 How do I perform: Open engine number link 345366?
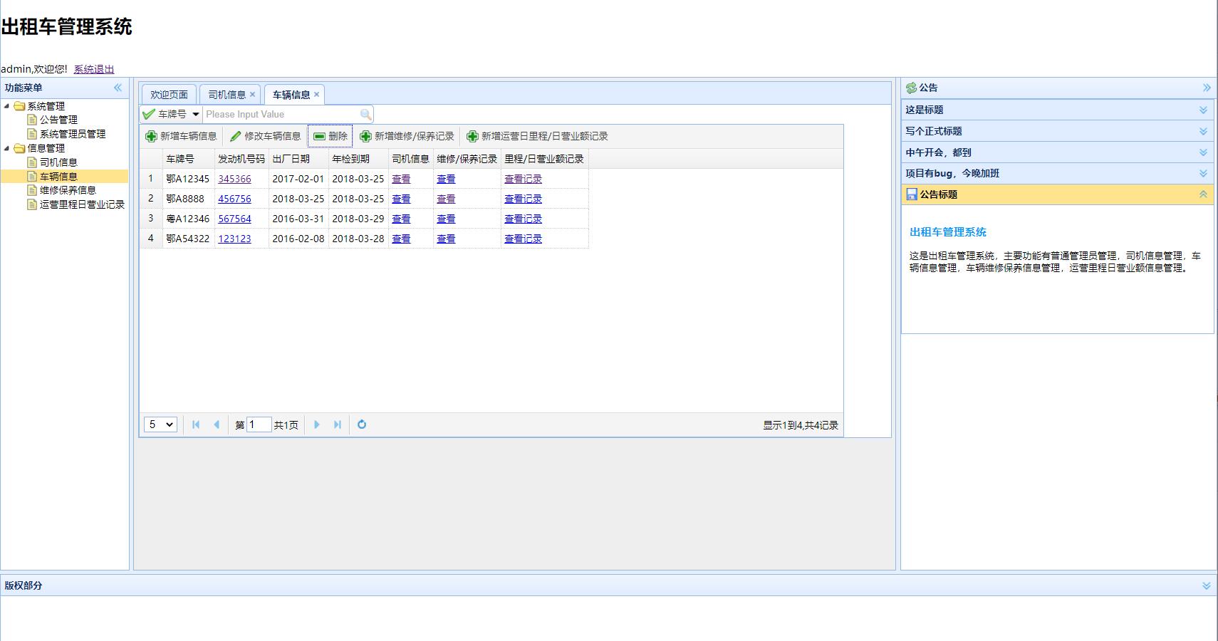[234, 179]
